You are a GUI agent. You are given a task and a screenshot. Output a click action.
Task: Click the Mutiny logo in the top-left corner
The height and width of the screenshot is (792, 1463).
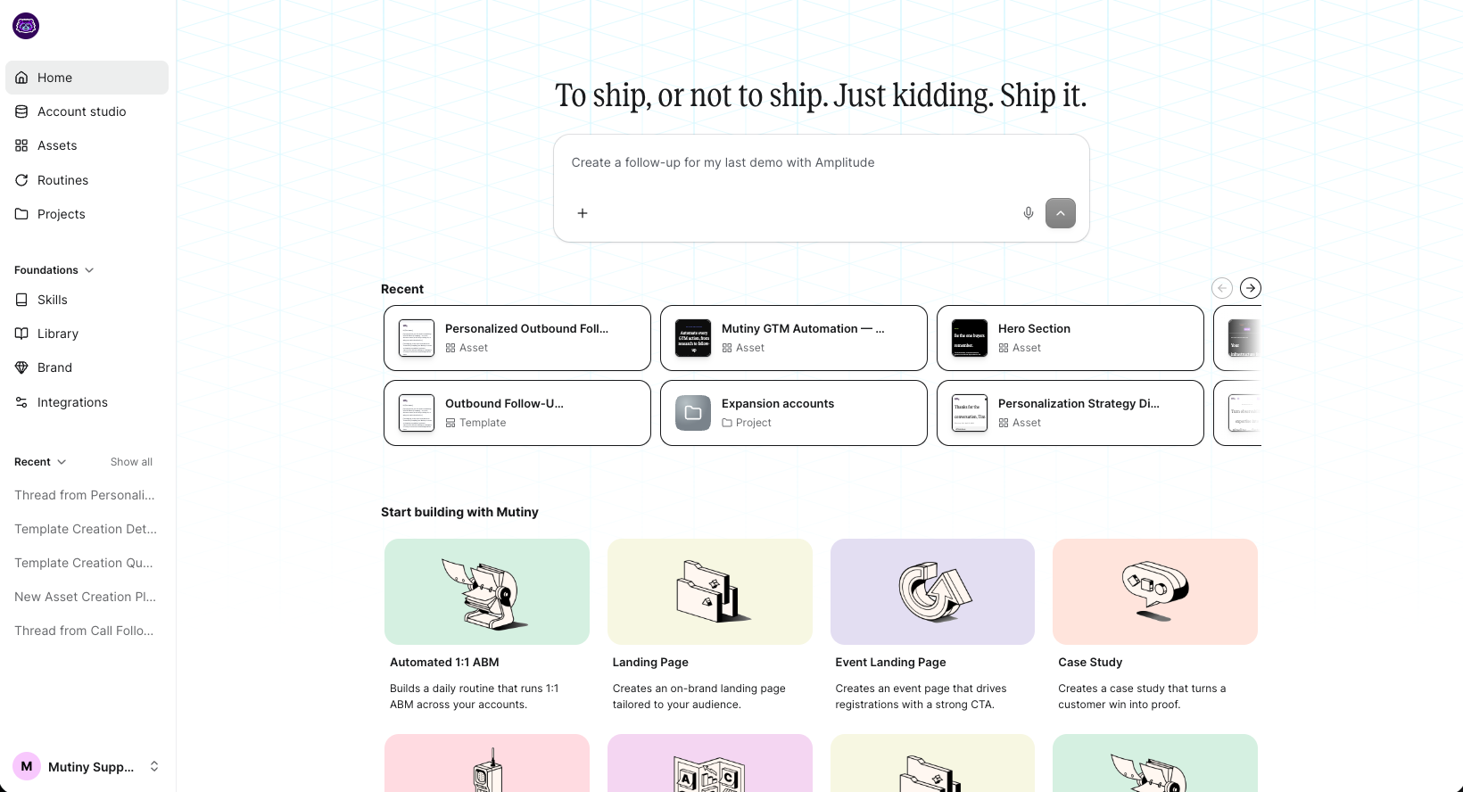click(26, 26)
